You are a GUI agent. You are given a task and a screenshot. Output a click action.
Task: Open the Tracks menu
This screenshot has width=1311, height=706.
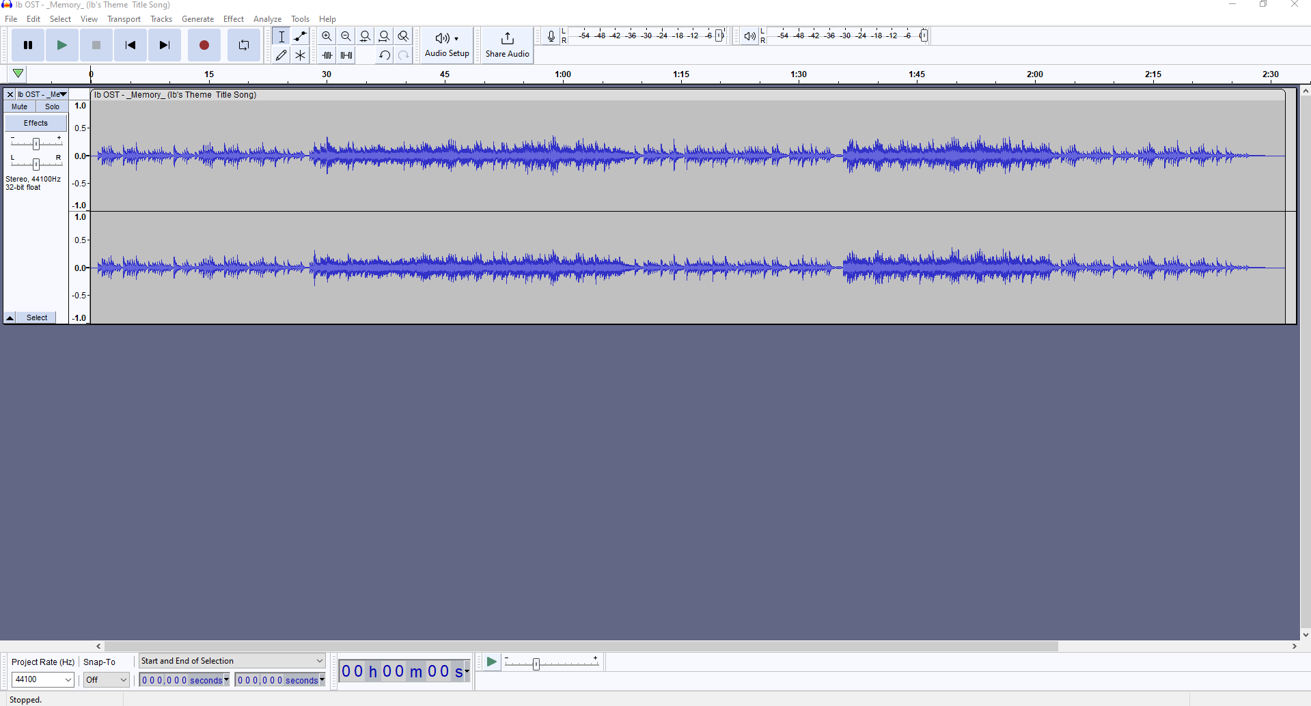coord(161,19)
